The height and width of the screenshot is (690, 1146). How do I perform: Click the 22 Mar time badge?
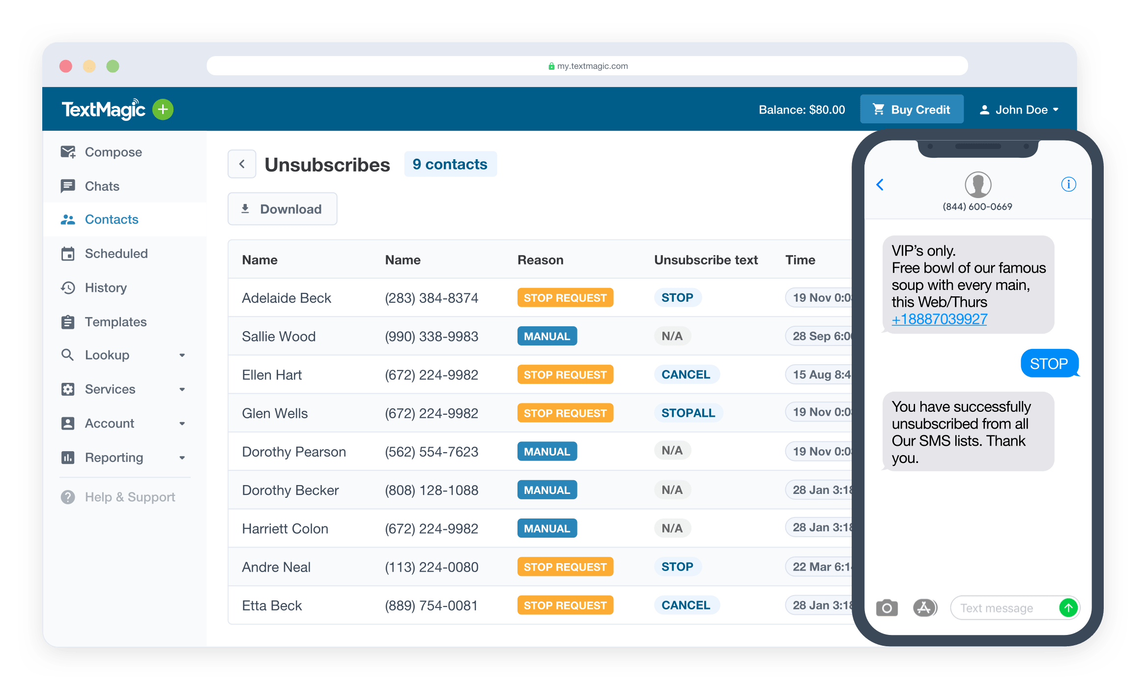pos(820,567)
